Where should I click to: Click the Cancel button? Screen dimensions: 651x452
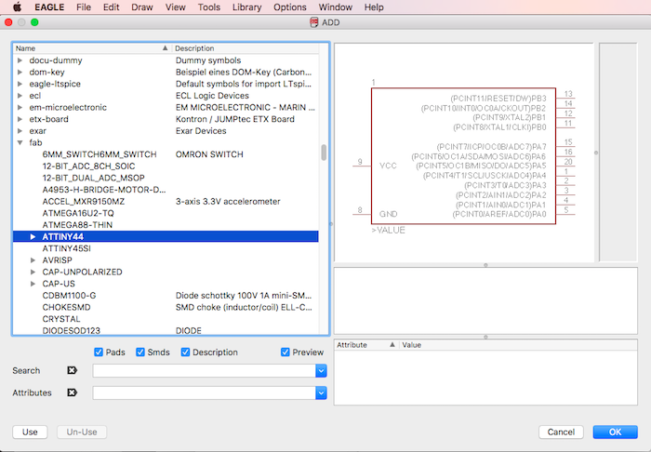pyautogui.click(x=561, y=432)
